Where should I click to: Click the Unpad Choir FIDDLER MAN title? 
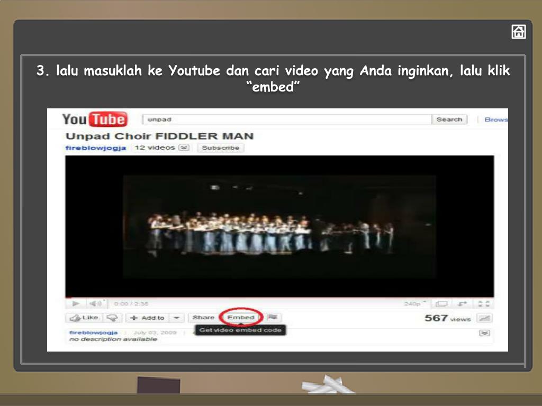click(160, 136)
